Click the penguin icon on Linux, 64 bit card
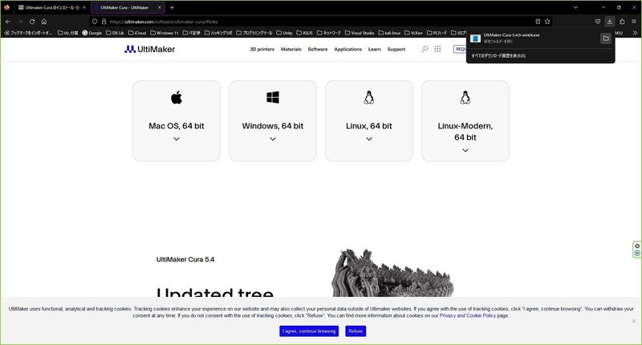This screenshot has height=345, width=642. 369,97
